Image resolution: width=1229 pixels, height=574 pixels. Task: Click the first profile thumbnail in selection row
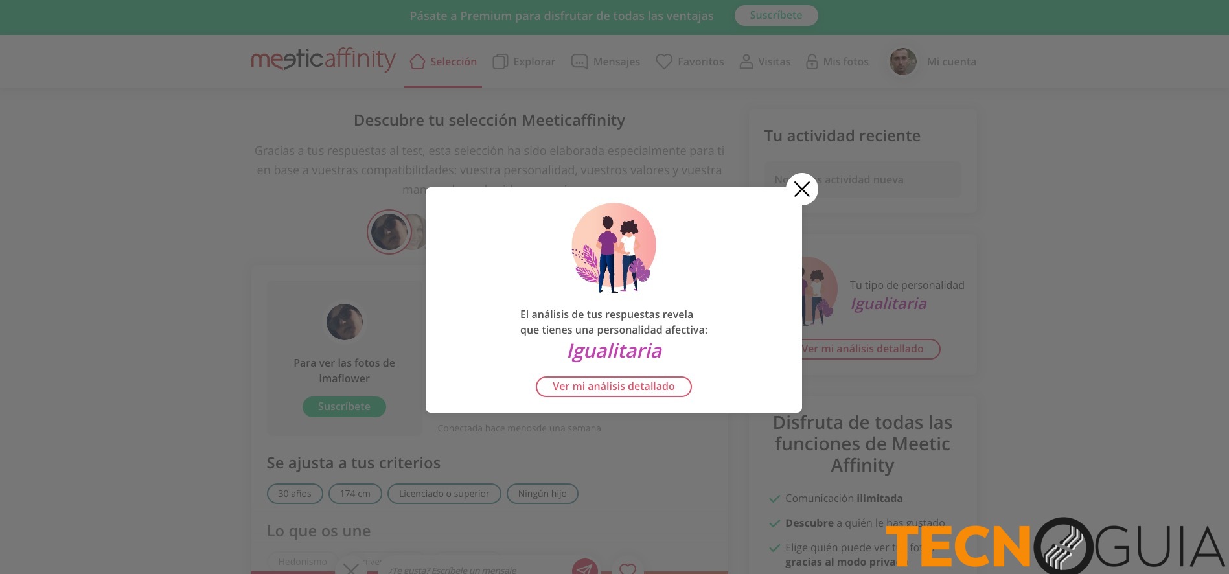[x=389, y=232]
